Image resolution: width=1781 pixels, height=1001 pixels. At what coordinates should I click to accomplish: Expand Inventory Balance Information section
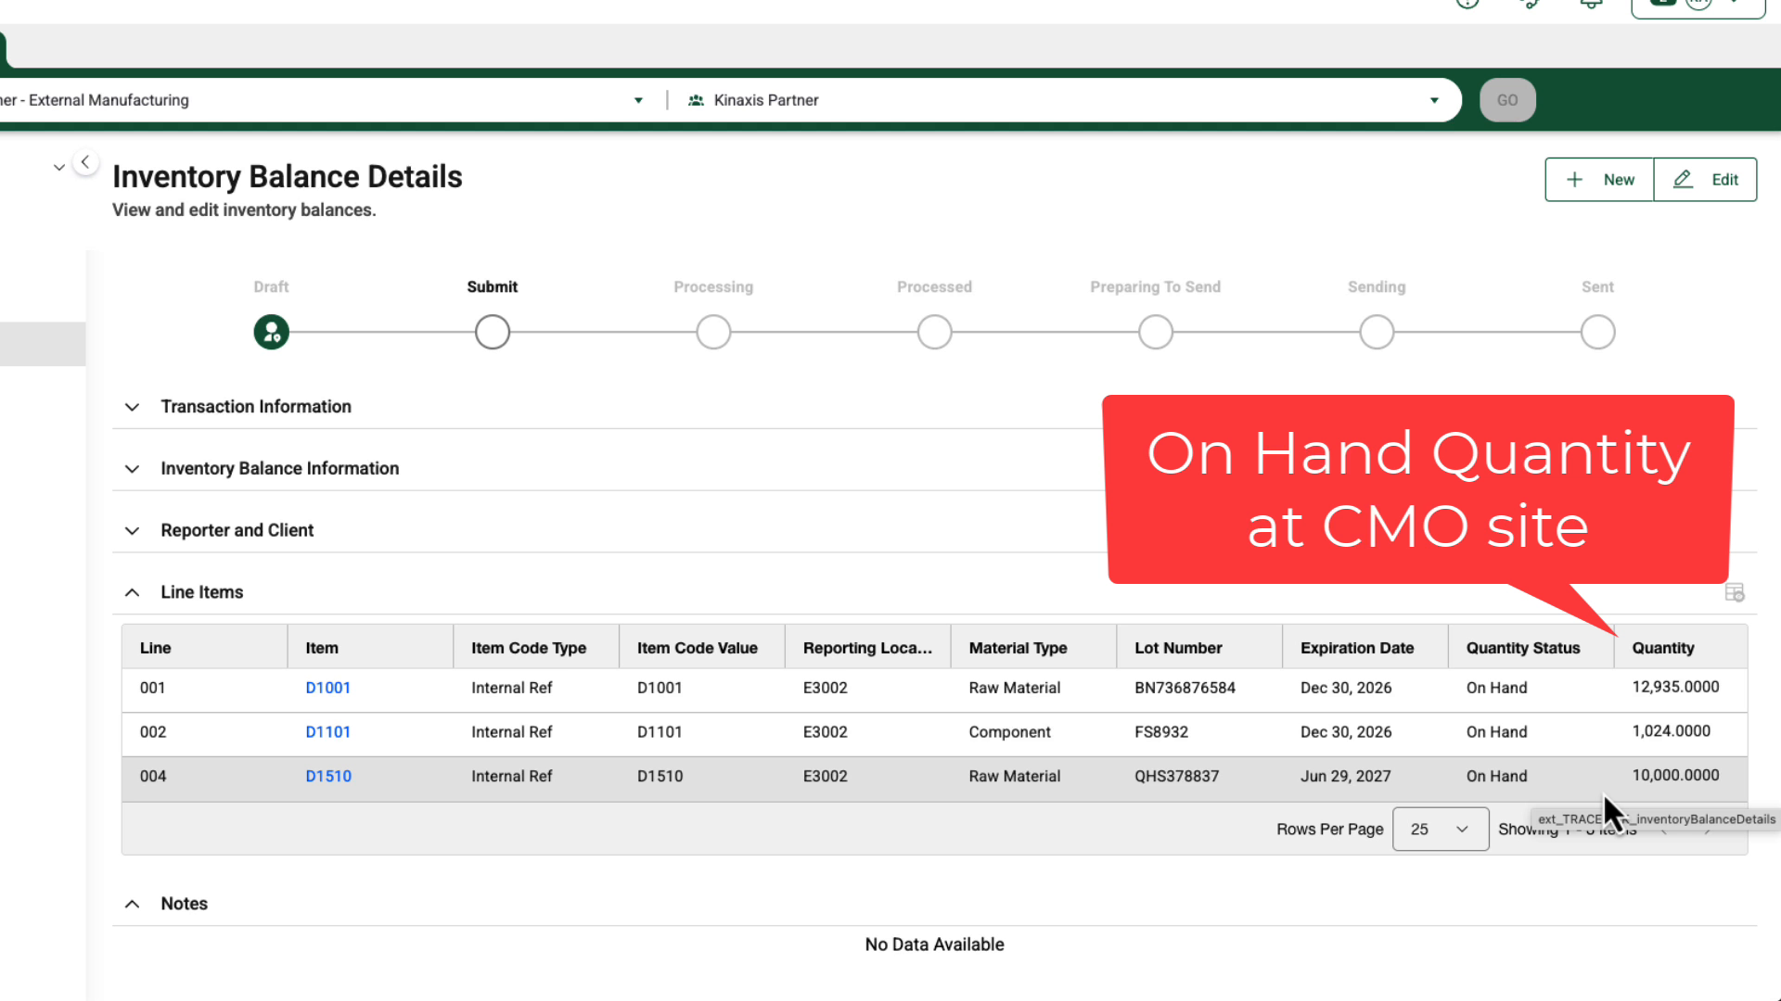(x=133, y=469)
